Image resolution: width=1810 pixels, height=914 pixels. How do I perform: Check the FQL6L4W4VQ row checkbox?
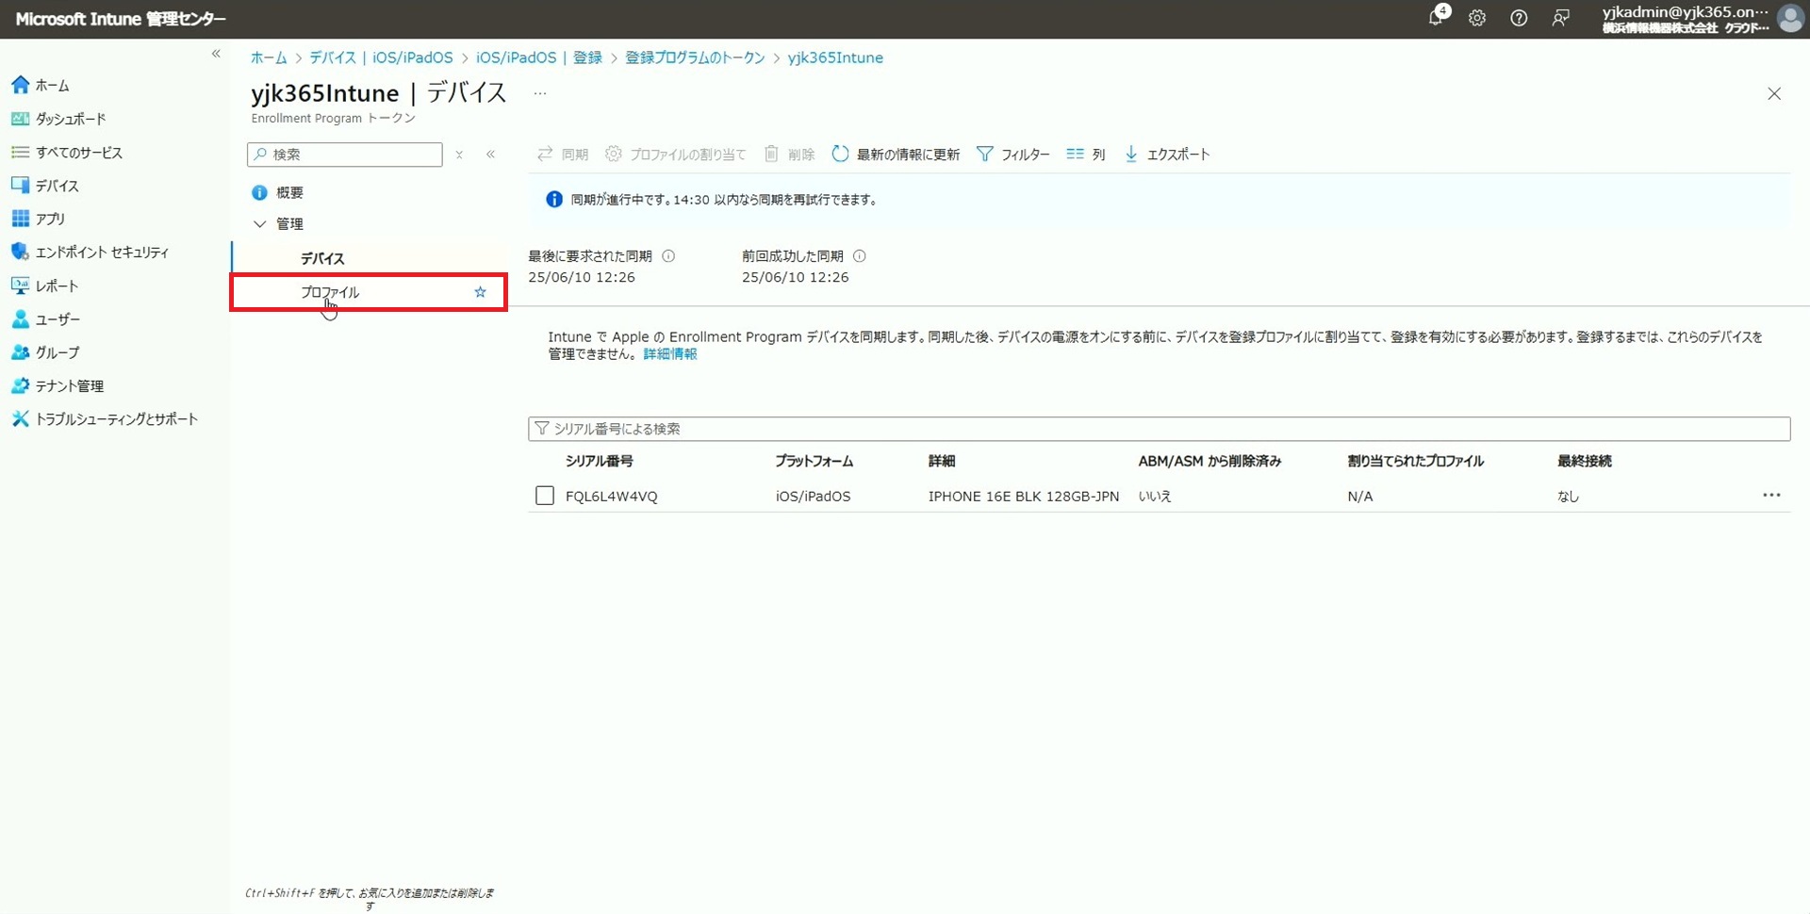pyautogui.click(x=545, y=496)
